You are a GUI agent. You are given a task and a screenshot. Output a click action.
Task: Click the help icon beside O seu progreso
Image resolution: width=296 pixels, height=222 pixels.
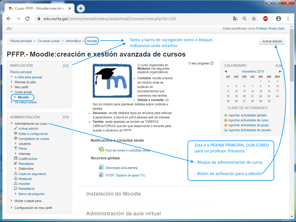pos(212,63)
